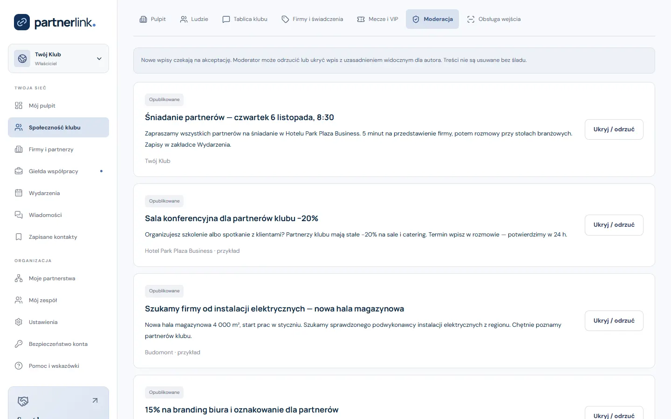Click the Opublikowane badge on Śniadanie partnerów post
671x419 pixels.
pyautogui.click(x=164, y=100)
